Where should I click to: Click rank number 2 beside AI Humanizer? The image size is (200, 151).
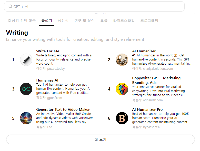point(109,60)
